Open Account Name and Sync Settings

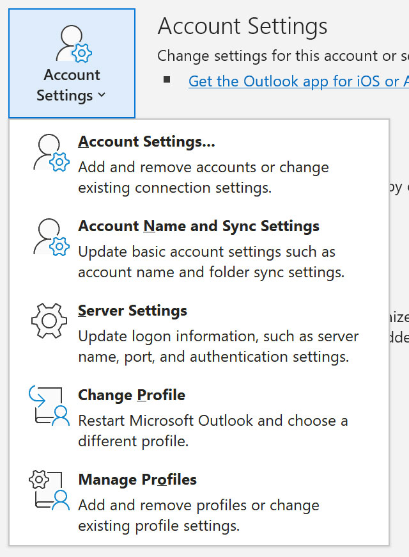(199, 226)
